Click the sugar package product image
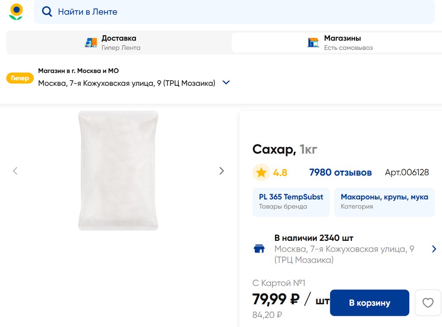The width and height of the screenshot is (442, 327). (118, 171)
